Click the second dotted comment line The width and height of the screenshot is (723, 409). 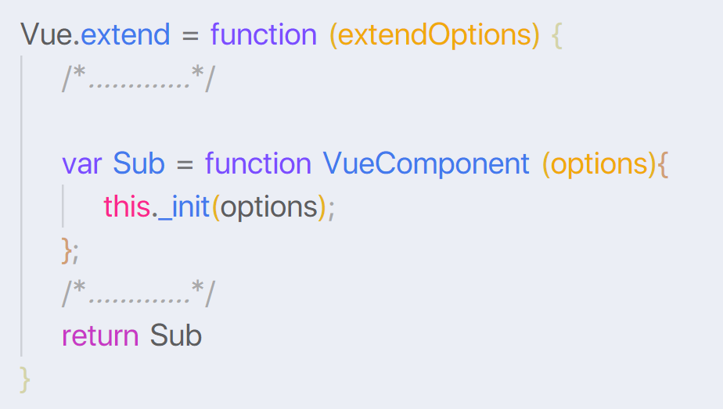(x=138, y=293)
